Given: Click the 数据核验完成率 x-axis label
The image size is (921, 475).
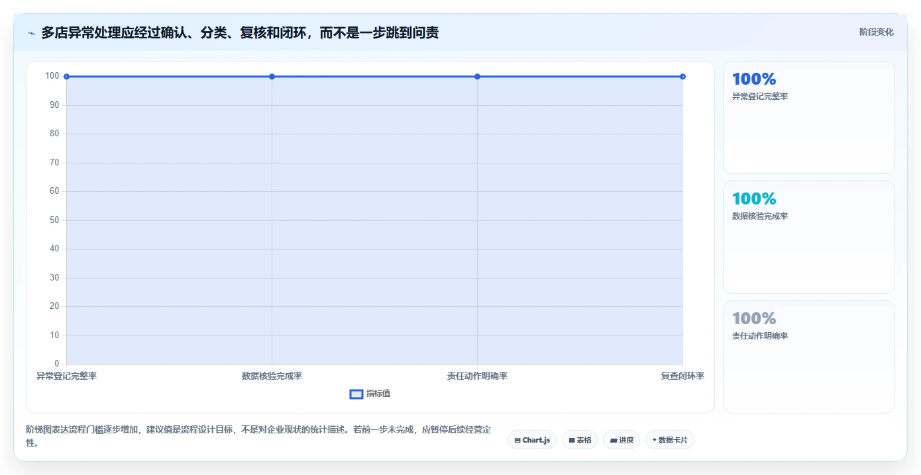Looking at the screenshot, I should (x=272, y=376).
